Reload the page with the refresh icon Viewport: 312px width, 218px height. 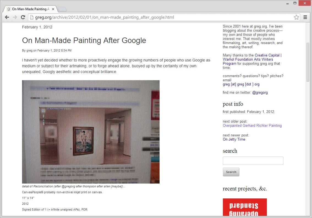point(23,17)
